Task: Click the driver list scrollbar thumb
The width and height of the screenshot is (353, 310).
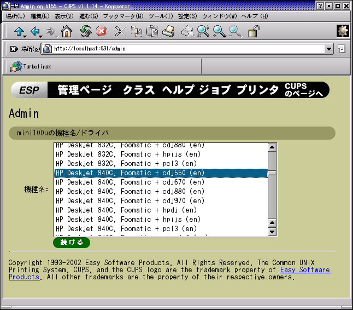Action: click(x=272, y=173)
